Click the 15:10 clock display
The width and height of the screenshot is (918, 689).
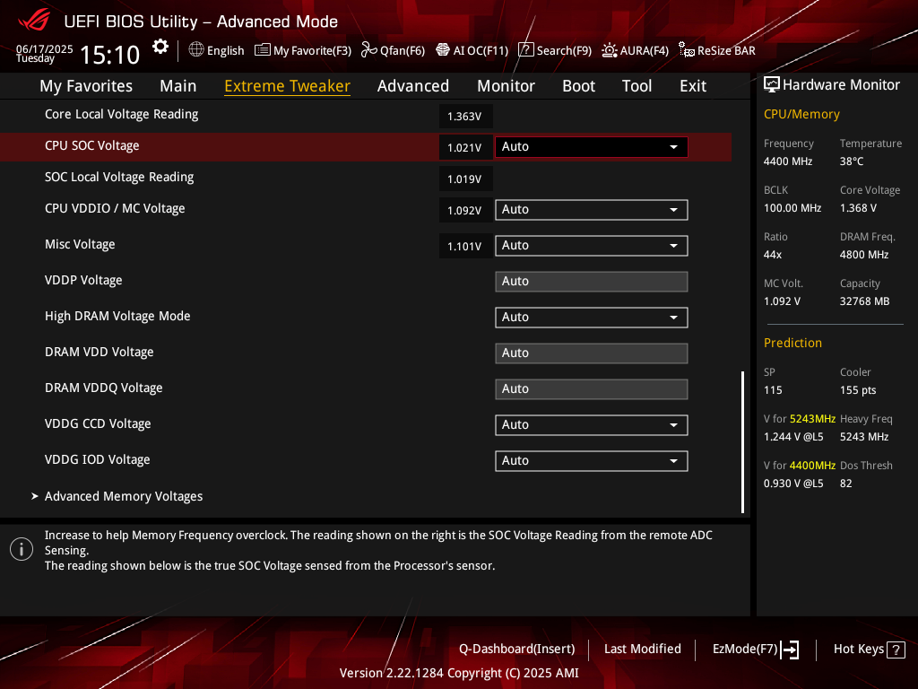point(109,56)
